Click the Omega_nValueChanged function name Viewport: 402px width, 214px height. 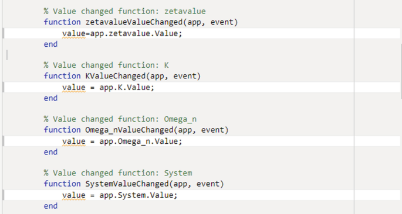[x=130, y=130]
